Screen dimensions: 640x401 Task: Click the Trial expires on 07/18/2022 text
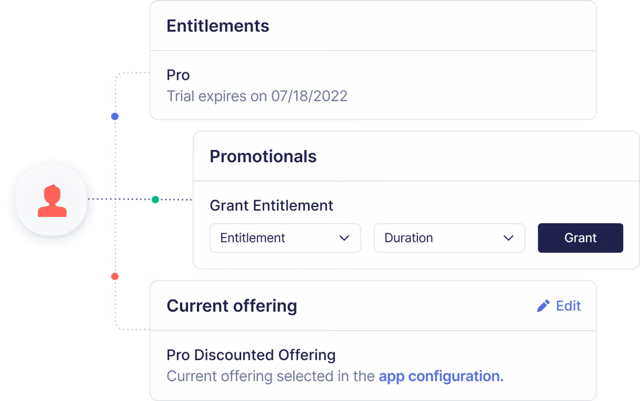click(257, 96)
